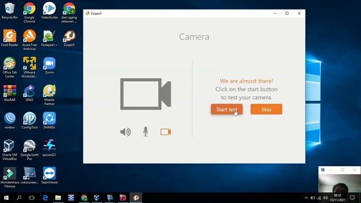Open the ipscan221 desktop shortcut
The width and height of the screenshot is (361, 203).
(x=49, y=148)
